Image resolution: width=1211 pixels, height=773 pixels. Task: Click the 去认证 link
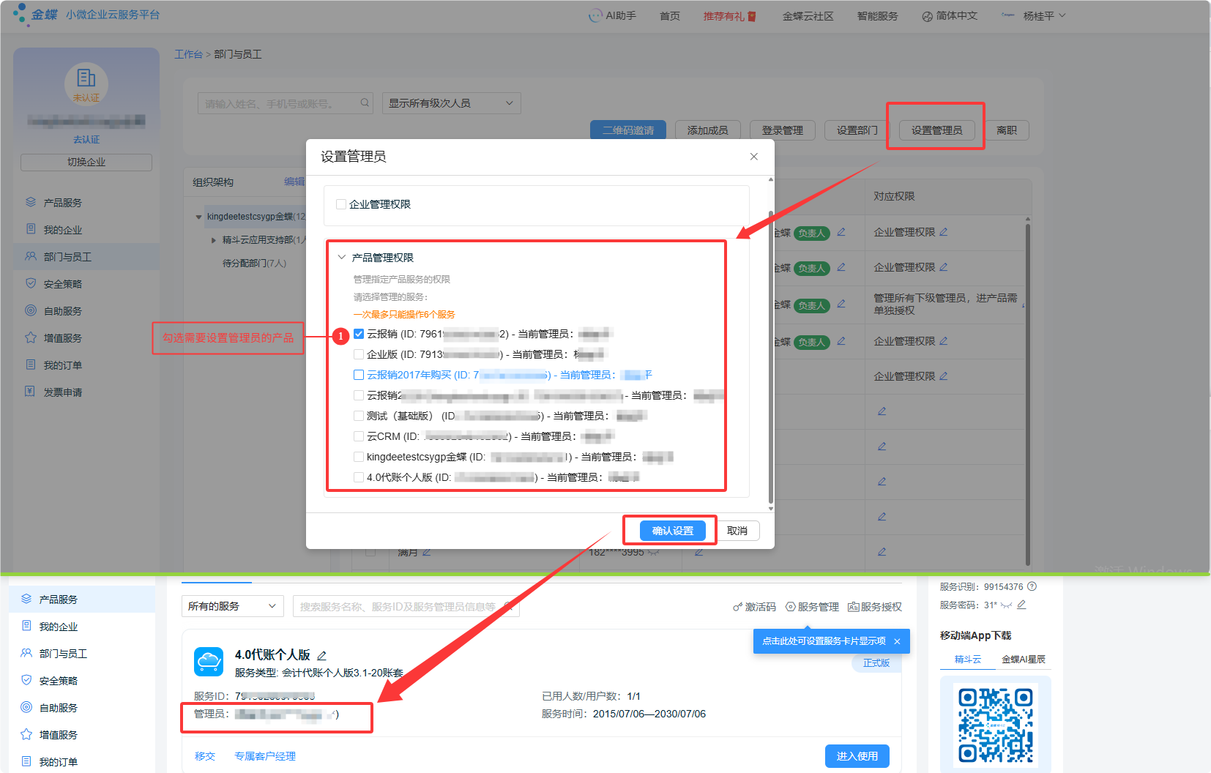[86, 140]
